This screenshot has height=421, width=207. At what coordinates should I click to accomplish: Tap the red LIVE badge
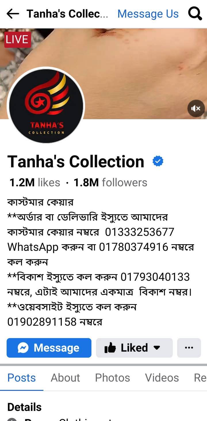pos(17,39)
